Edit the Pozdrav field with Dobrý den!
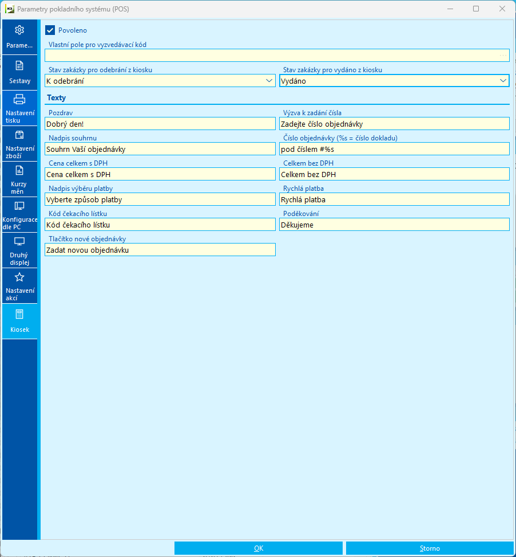Screen dimensions: 516x557 (x=160, y=124)
